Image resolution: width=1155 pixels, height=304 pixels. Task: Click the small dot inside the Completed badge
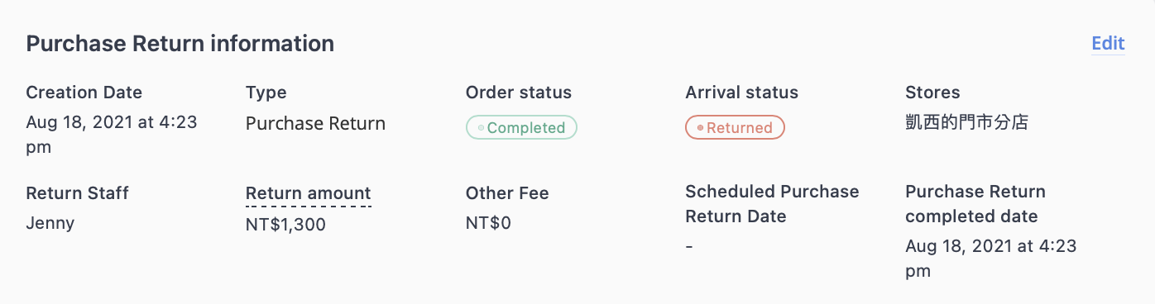tap(481, 128)
